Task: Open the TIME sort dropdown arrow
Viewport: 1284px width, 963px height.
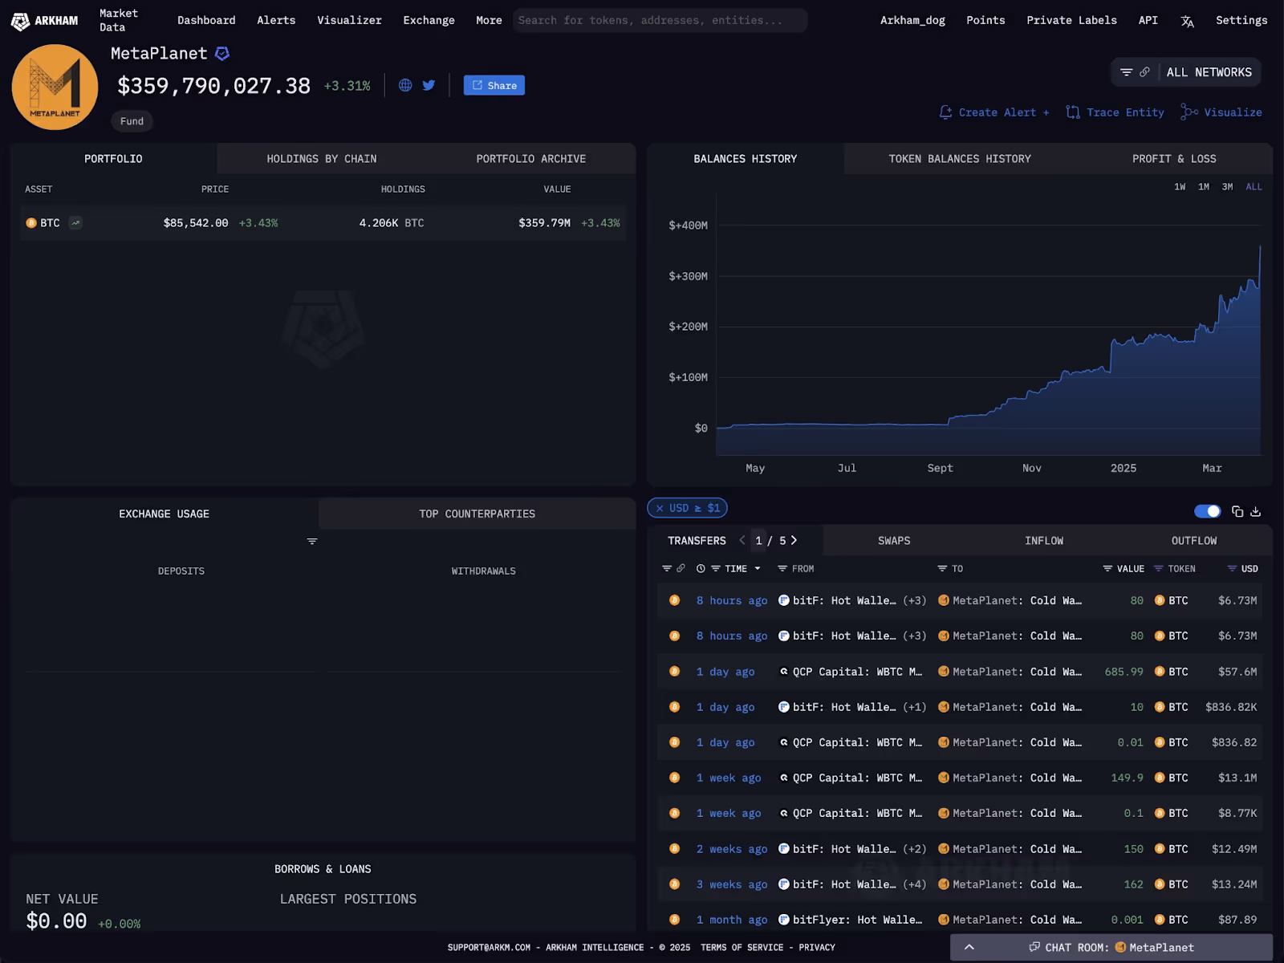Action: pyautogui.click(x=757, y=568)
